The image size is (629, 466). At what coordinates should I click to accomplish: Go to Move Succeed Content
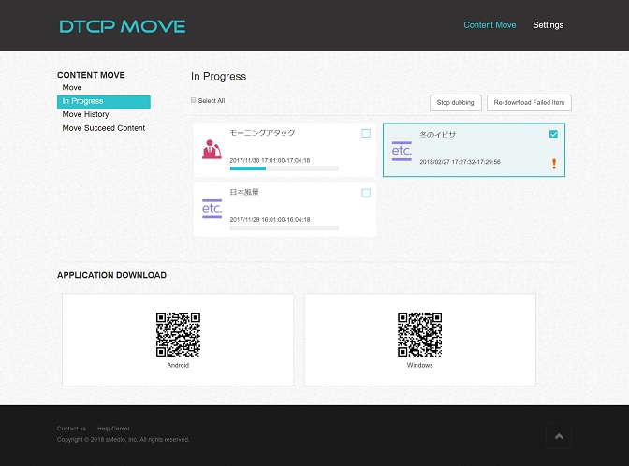(x=103, y=128)
